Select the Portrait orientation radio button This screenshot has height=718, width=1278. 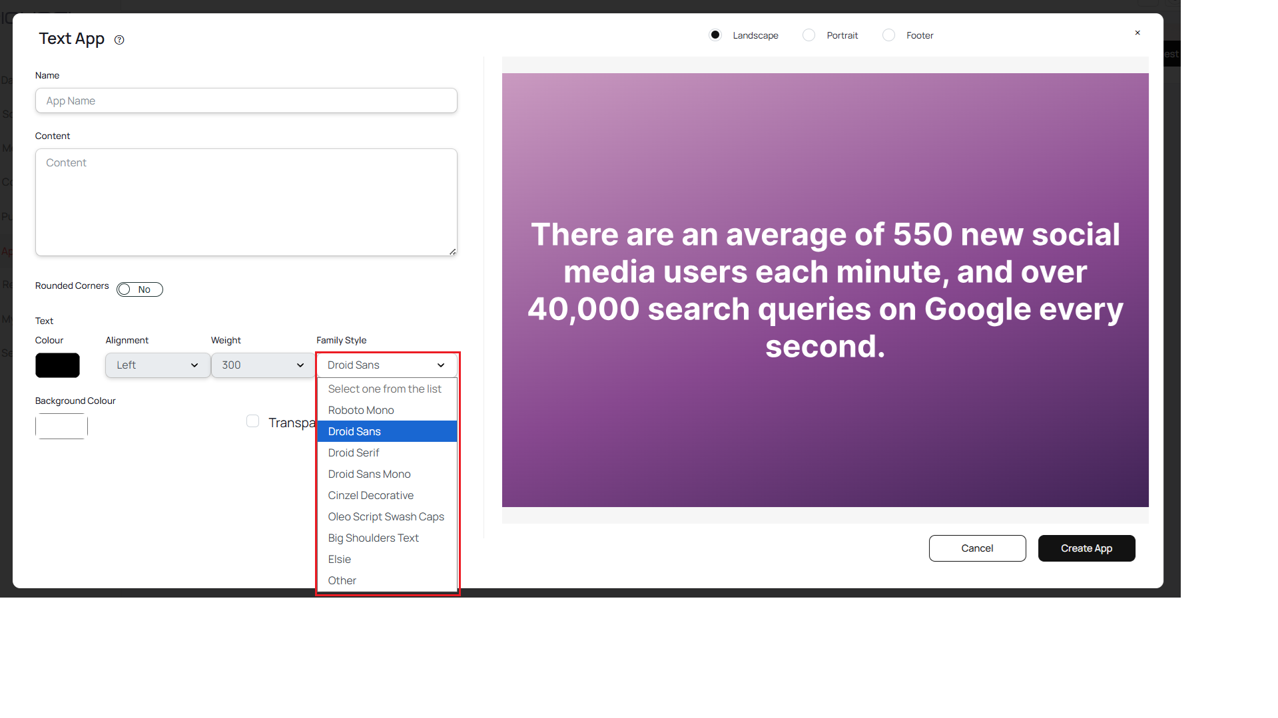click(x=808, y=35)
